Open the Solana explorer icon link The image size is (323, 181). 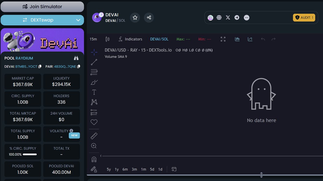210,18
